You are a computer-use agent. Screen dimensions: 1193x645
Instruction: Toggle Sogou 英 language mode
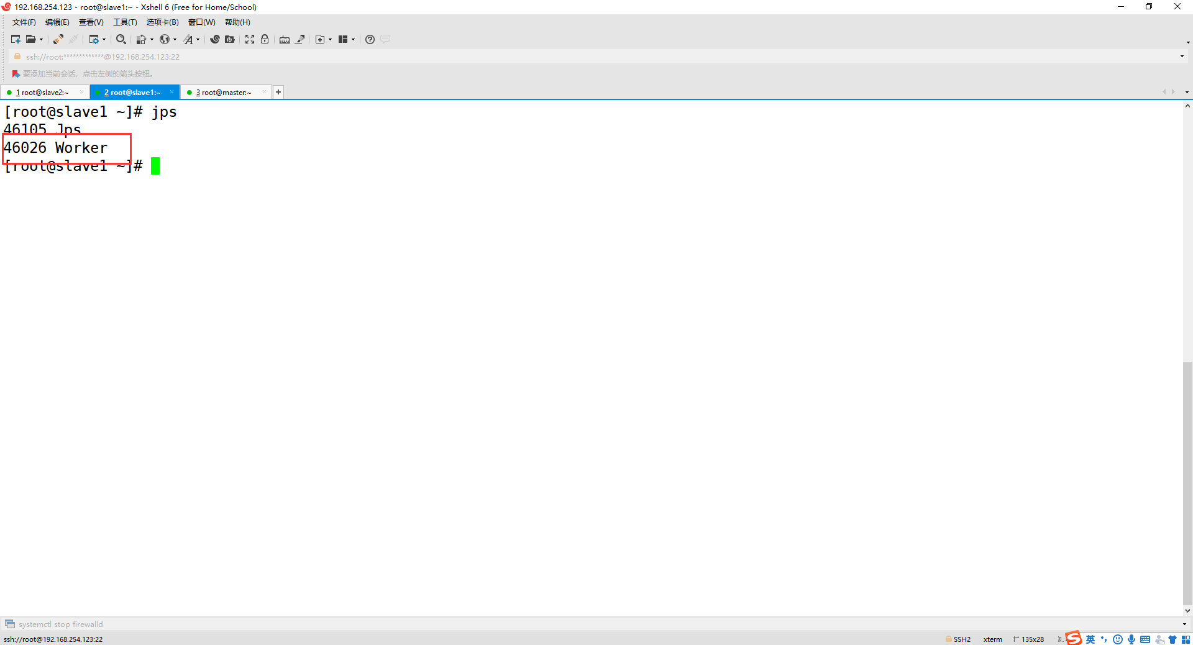(1090, 639)
